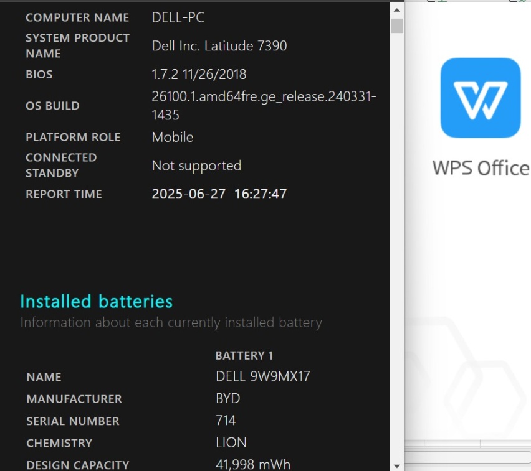Image resolution: width=531 pixels, height=471 pixels.
Task: Click the 'REPORT TIME' label
Action: click(x=64, y=194)
